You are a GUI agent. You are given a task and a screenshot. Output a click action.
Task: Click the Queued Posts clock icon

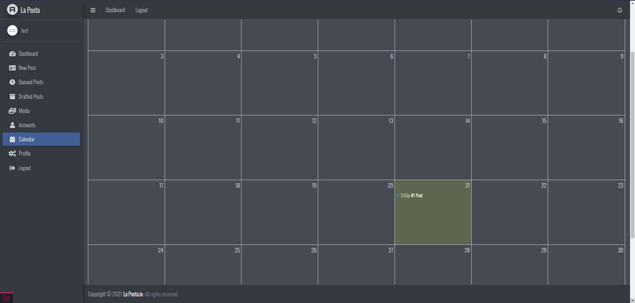tap(12, 82)
